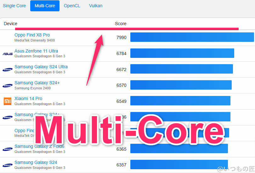Open the Samsung Galaxy S24 link in the last row

36,162
